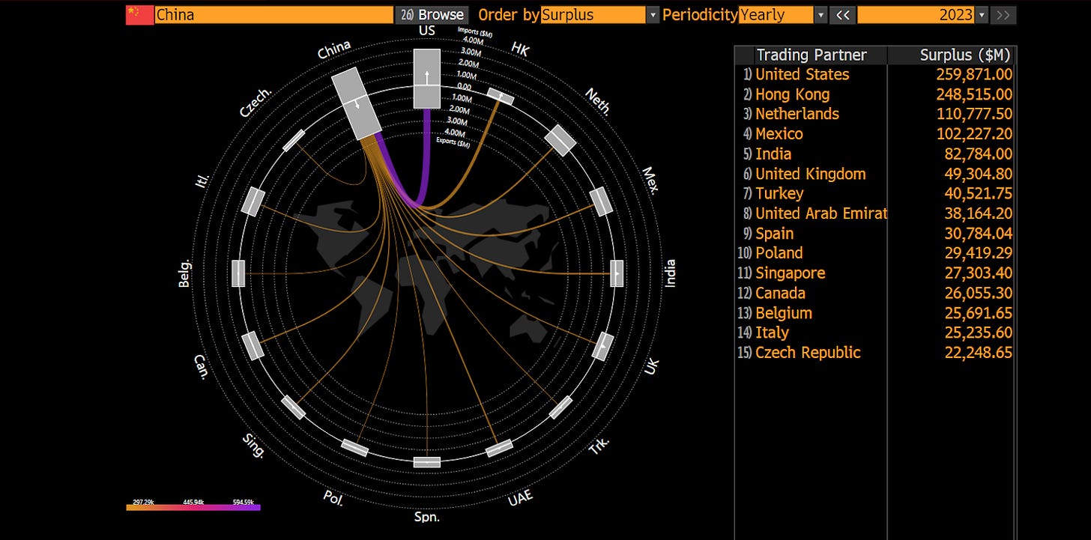Screen dimensions: 1091x540
Task: Select India in the partner list
Action: 773,154
